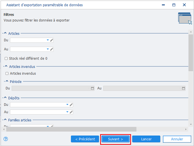
Task: Click the horizontal scrollbar thumb
Action: click(71, 129)
